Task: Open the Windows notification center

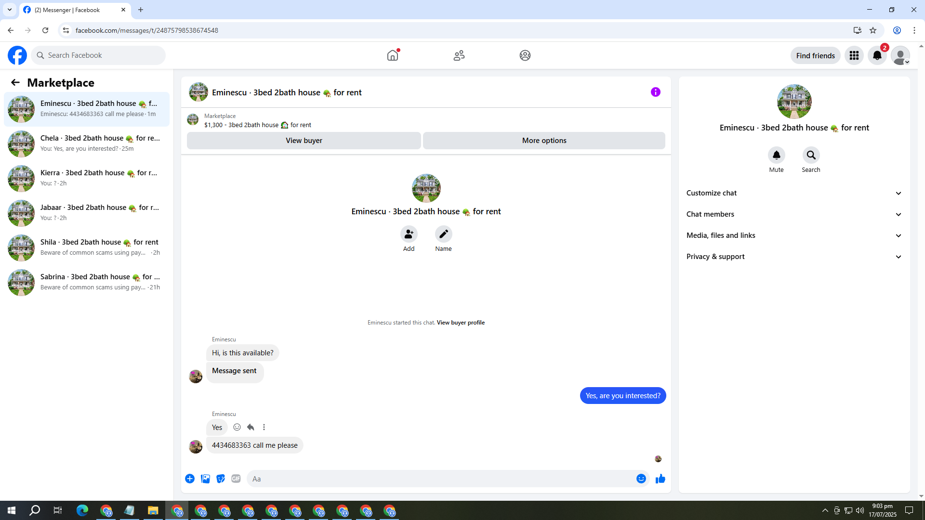Action: click(909, 510)
